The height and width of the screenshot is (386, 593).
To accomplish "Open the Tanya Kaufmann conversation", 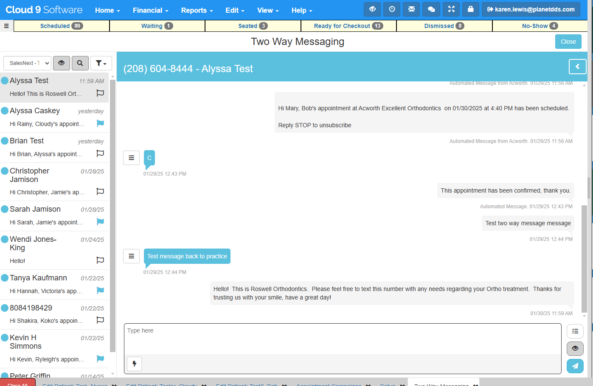I will (x=54, y=285).
